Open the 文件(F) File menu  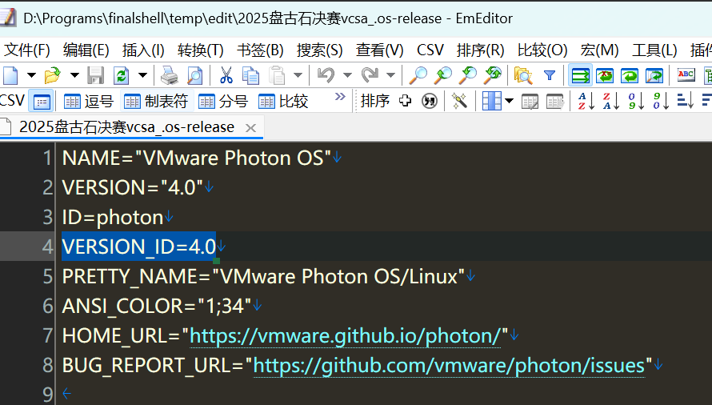click(x=26, y=50)
